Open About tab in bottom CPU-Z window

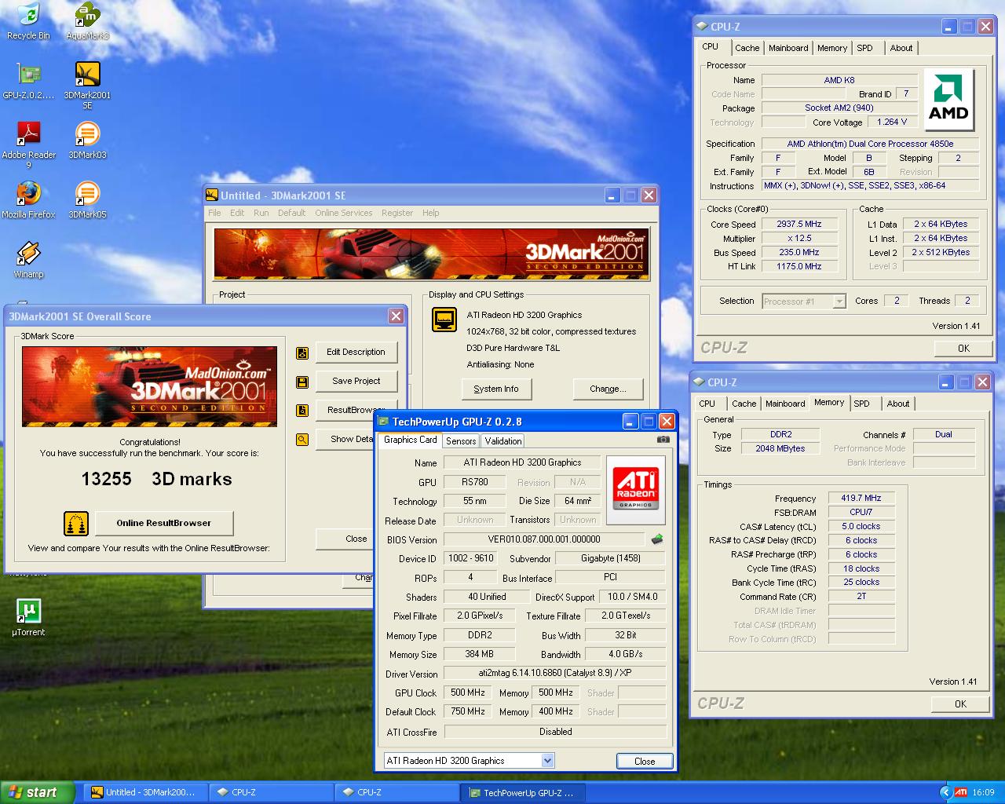(x=898, y=404)
